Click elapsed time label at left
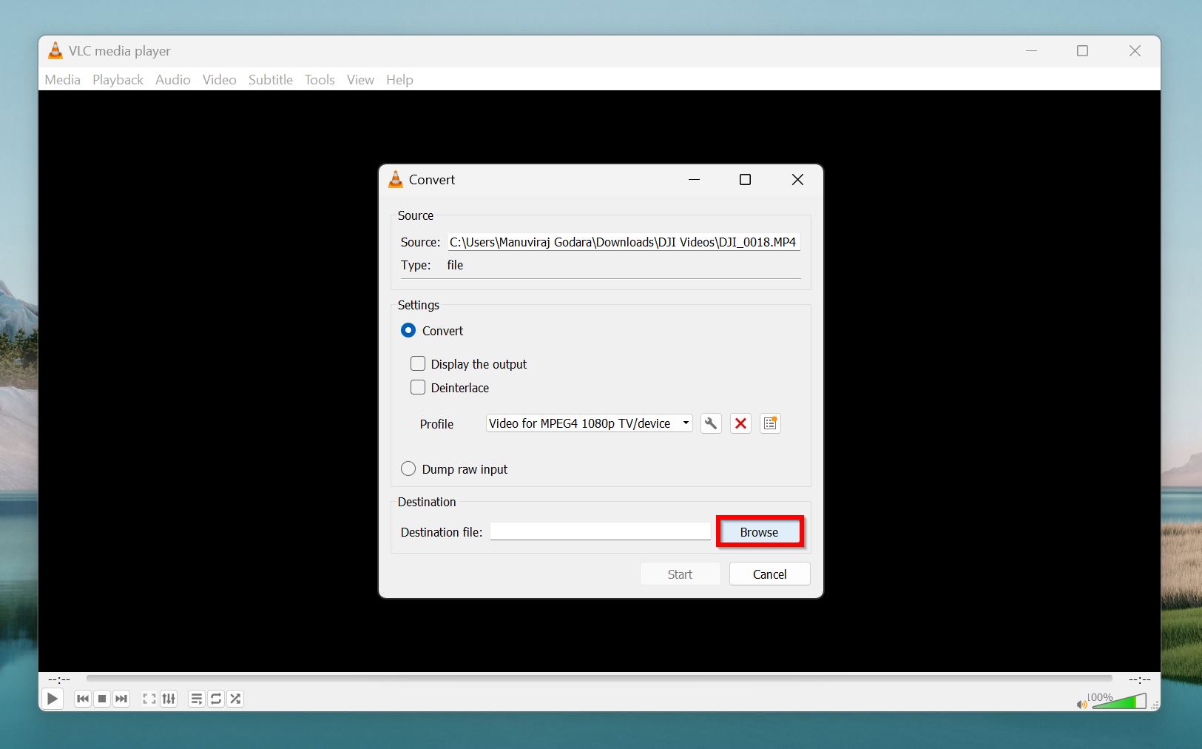 tap(59, 679)
